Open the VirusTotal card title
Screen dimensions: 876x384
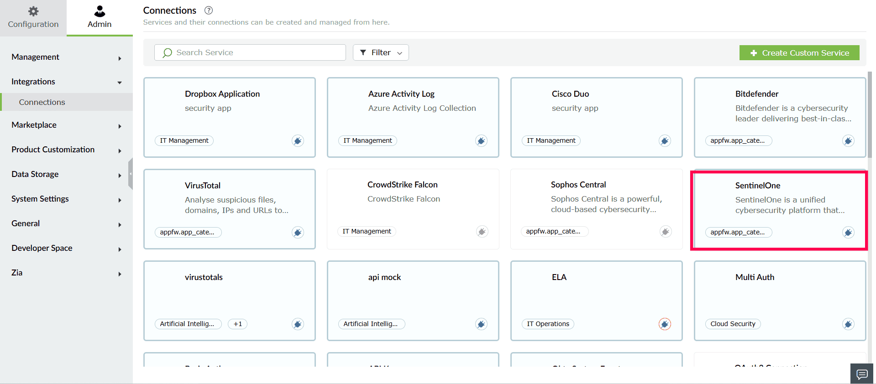(x=203, y=186)
